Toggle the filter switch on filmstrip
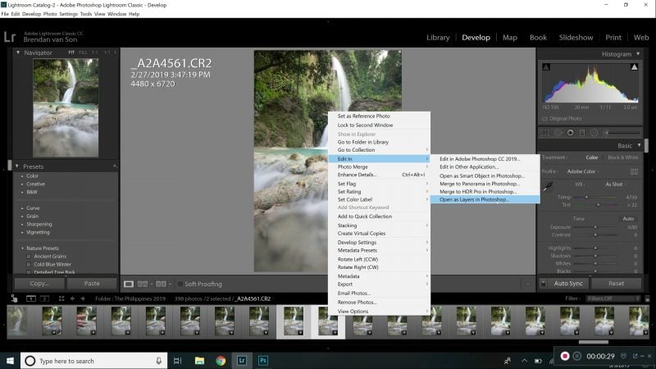Screen dimensions: 656x369 click(647, 298)
